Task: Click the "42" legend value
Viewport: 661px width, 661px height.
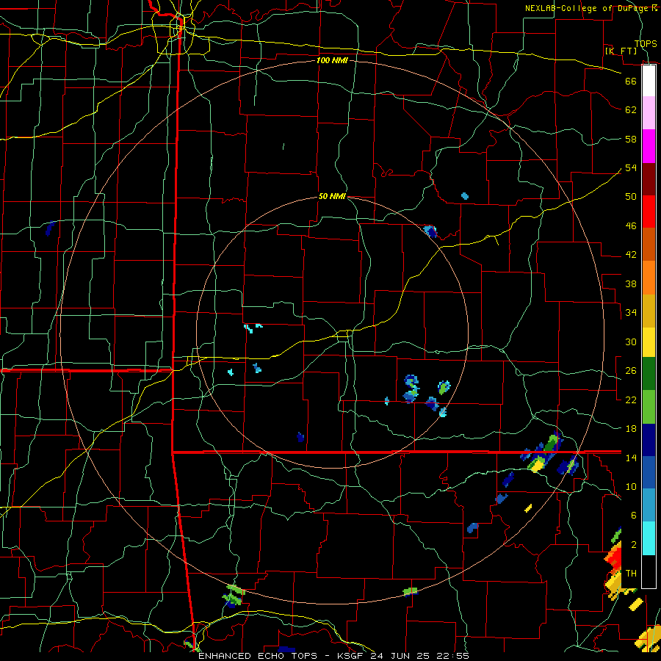Action: (631, 255)
